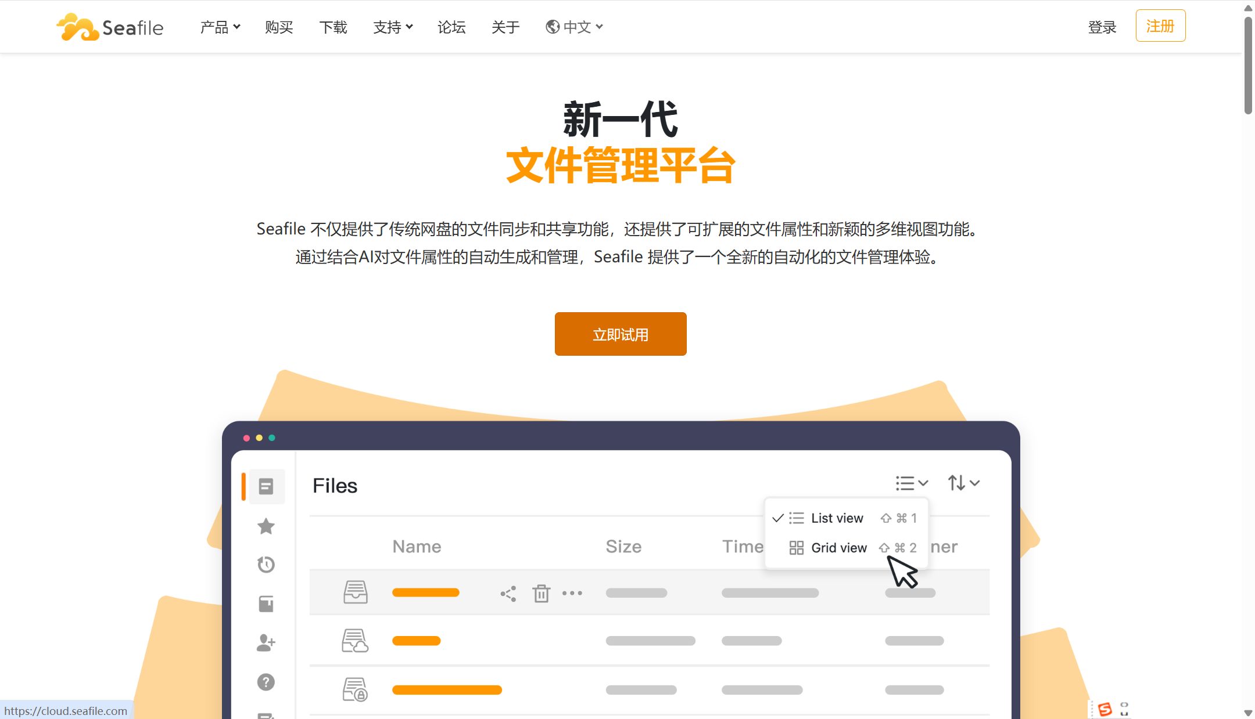The width and height of the screenshot is (1255, 719).
Task: Share the first file via share icon
Action: pyautogui.click(x=508, y=592)
